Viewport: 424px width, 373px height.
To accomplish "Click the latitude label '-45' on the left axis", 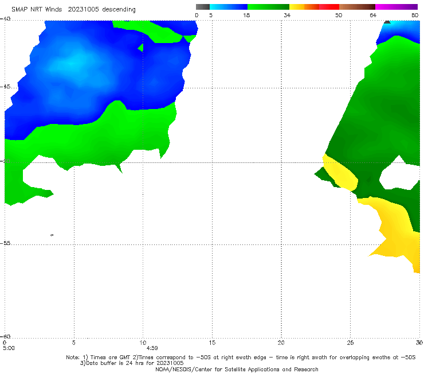I will 5,87.
